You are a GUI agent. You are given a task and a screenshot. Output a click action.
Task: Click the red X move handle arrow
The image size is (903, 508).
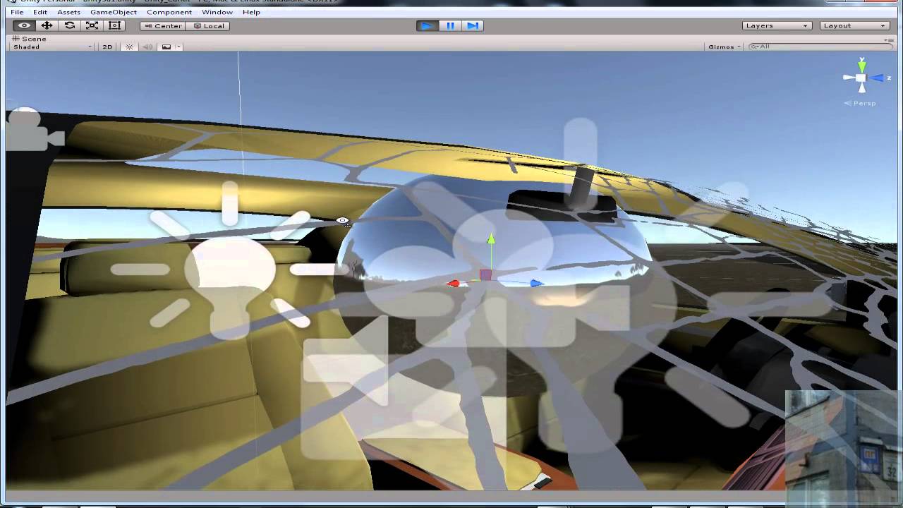[454, 284]
